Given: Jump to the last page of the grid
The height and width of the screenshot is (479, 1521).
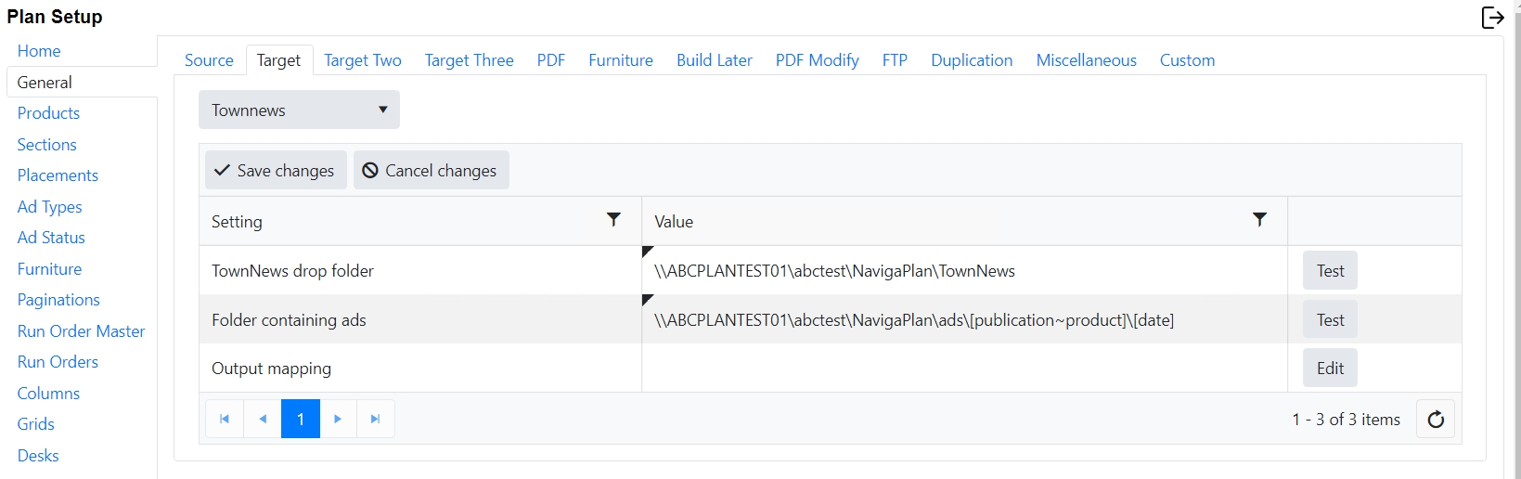Looking at the screenshot, I should (x=376, y=420).
